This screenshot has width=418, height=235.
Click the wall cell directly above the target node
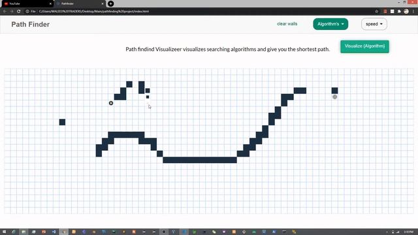(335, 91)
